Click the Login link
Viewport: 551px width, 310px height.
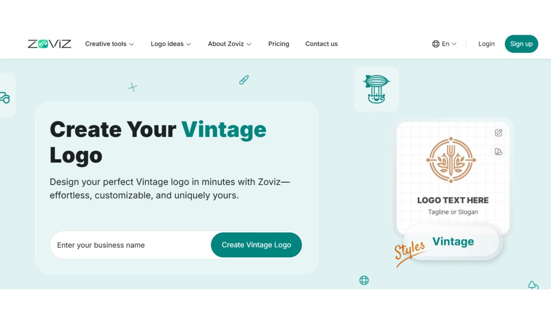(486, 44)
